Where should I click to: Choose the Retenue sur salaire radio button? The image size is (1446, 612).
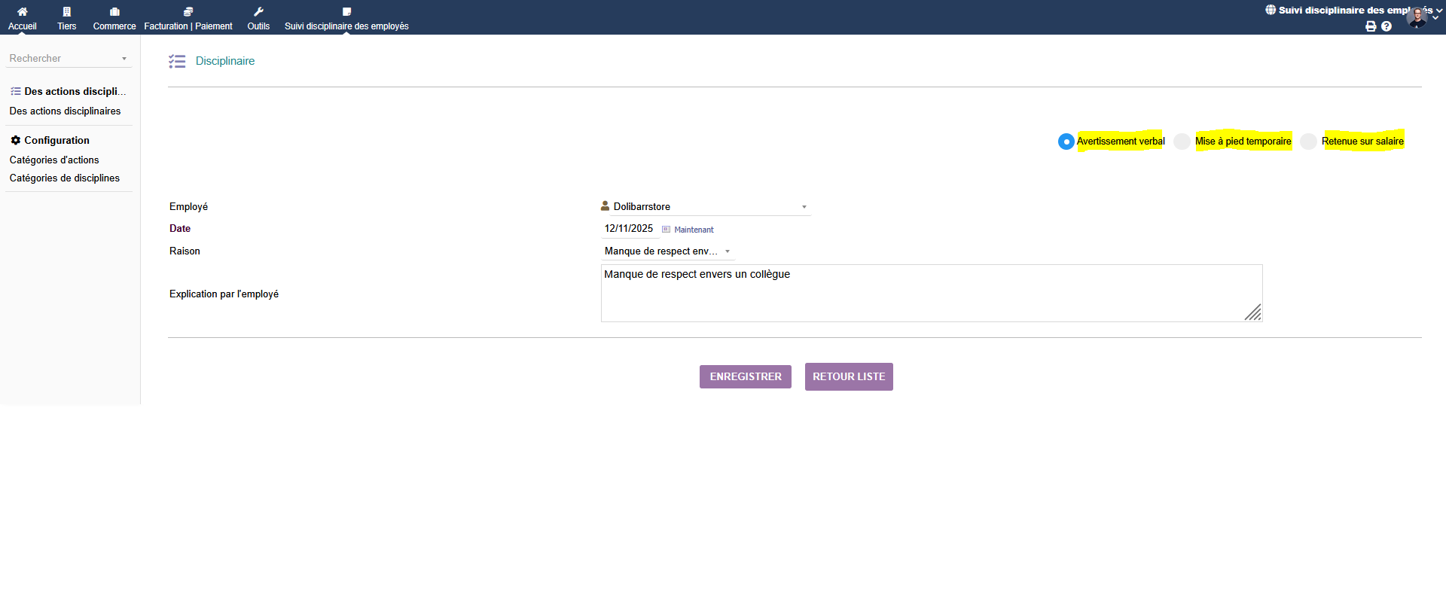pyautogui.click(x=1309, y=142)
